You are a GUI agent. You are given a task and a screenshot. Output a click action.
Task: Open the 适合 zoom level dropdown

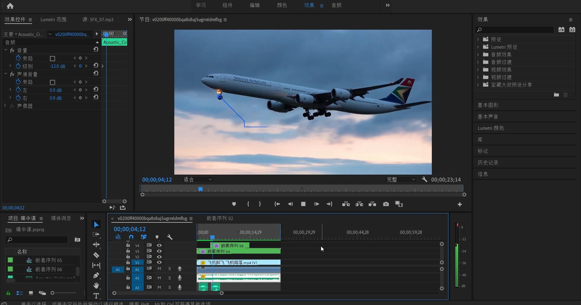[197, 179]
